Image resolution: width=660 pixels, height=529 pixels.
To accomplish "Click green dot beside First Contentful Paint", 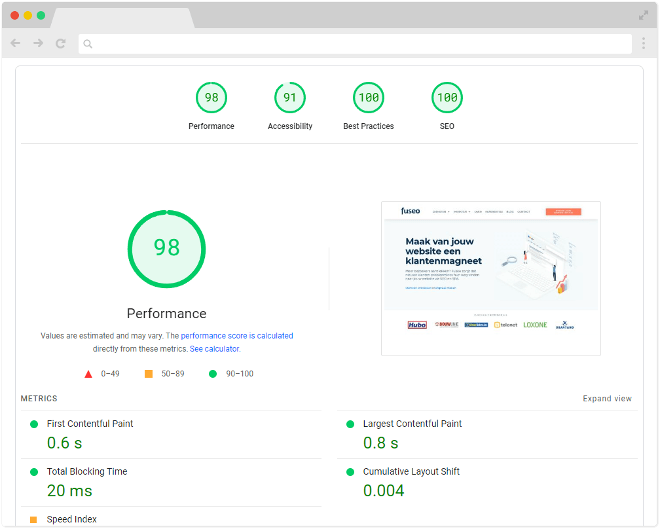I will pyautogui.click(x=34, y=424).
